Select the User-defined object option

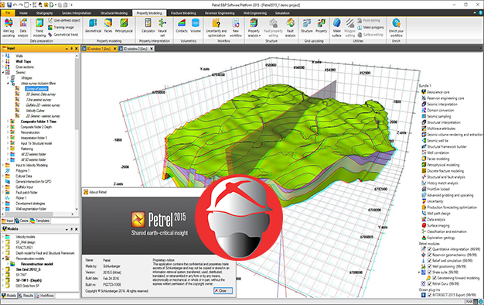[x=64, y=20]
